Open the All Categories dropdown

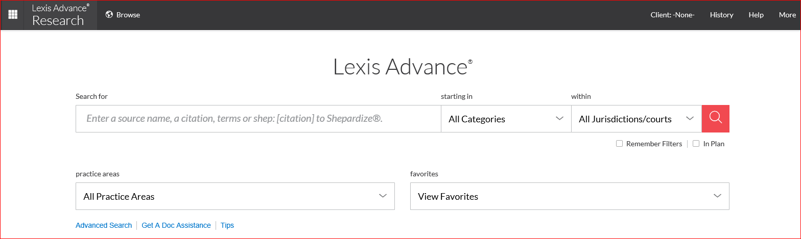[506, 119]
